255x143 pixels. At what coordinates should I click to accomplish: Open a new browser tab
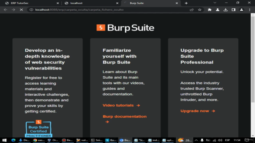pos(186,3)
